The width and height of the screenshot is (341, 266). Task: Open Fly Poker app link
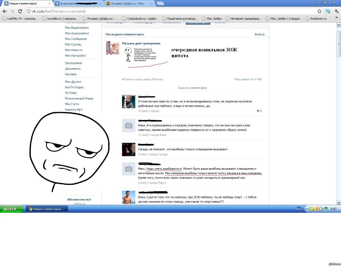click(71, 93)
